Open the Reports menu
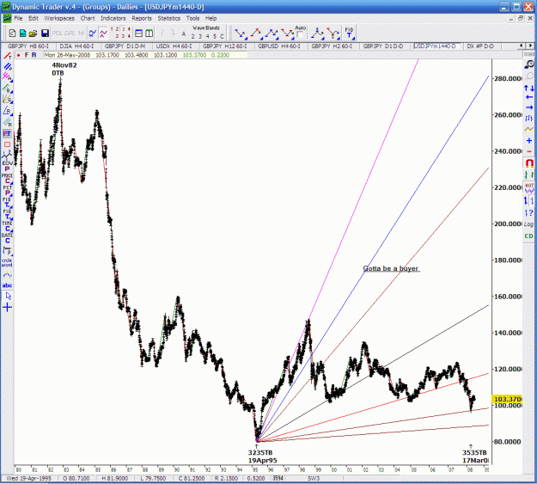 pyautogui.click(x=142, y=18)
